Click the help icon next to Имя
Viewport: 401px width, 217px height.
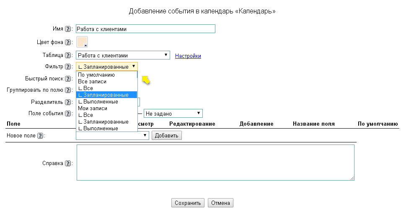tap(68, 29)
